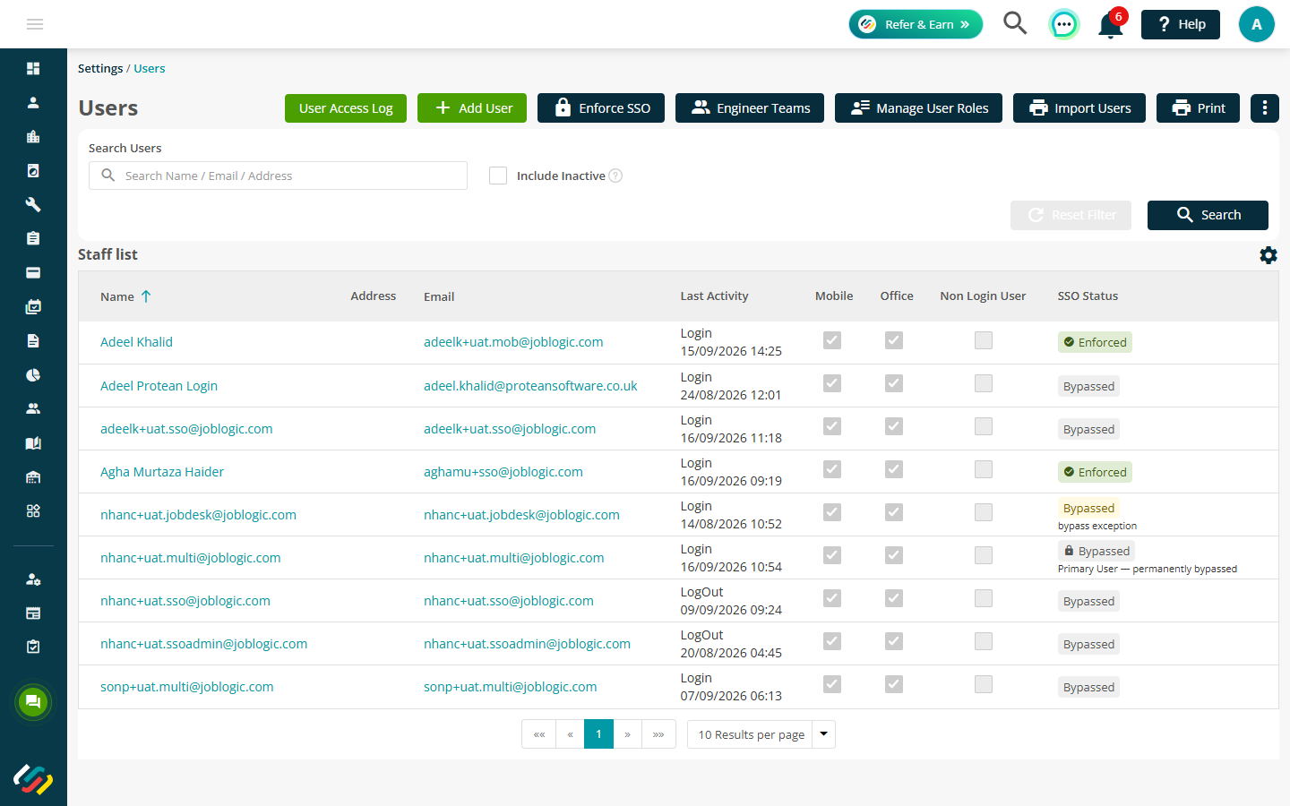Viewport: 1290px width, 806px height.
Task: Open the warehouse icon in the sidebar
Action: tap(33, 476)
